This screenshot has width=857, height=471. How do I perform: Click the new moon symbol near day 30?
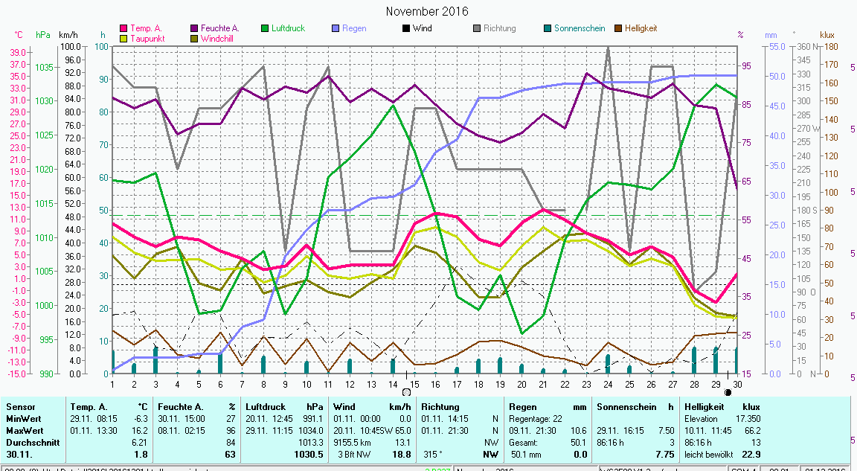(728, 391)
